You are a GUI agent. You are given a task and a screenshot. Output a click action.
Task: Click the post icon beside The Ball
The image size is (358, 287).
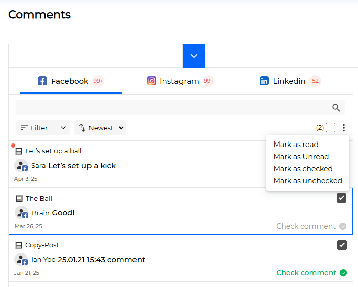pos(19,199)
